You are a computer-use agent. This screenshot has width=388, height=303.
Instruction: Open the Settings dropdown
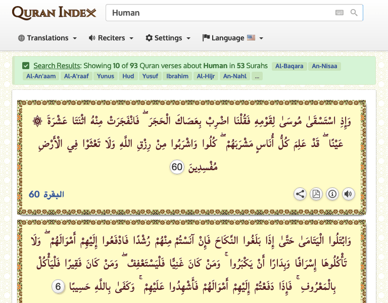[168, 38]
